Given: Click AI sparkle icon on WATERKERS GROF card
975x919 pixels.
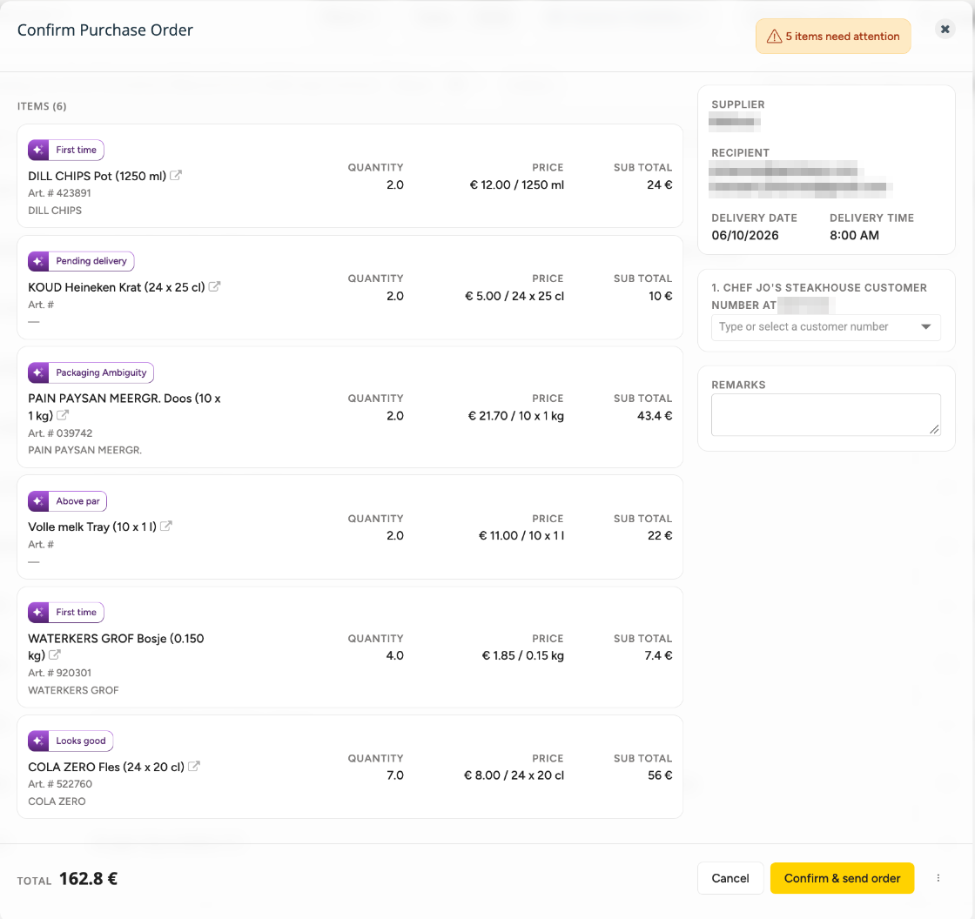Looking at the screenshot, I should coord(38,613).
